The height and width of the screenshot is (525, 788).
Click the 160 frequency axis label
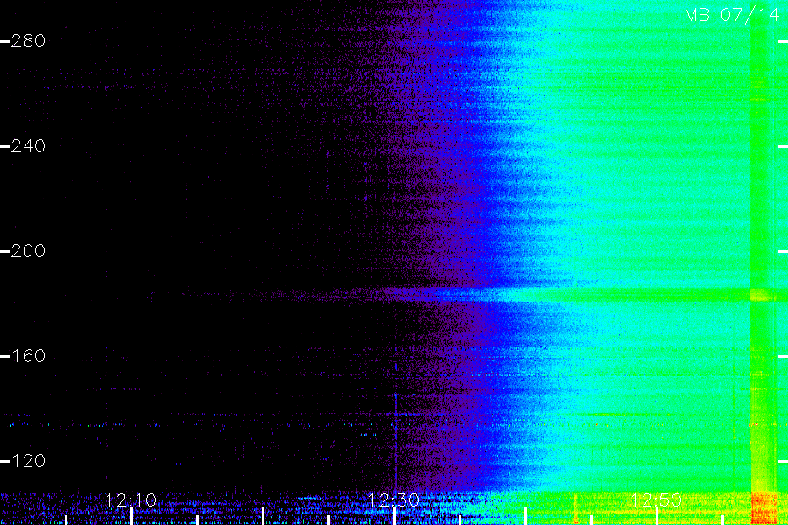(x=28, y=356)
